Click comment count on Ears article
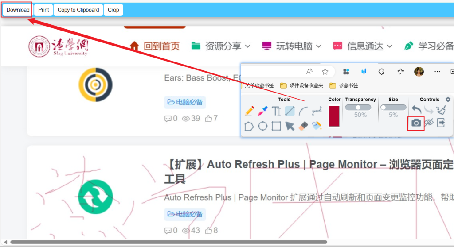Viewport: 454px width, 247px height. click(x=171, y=119)
